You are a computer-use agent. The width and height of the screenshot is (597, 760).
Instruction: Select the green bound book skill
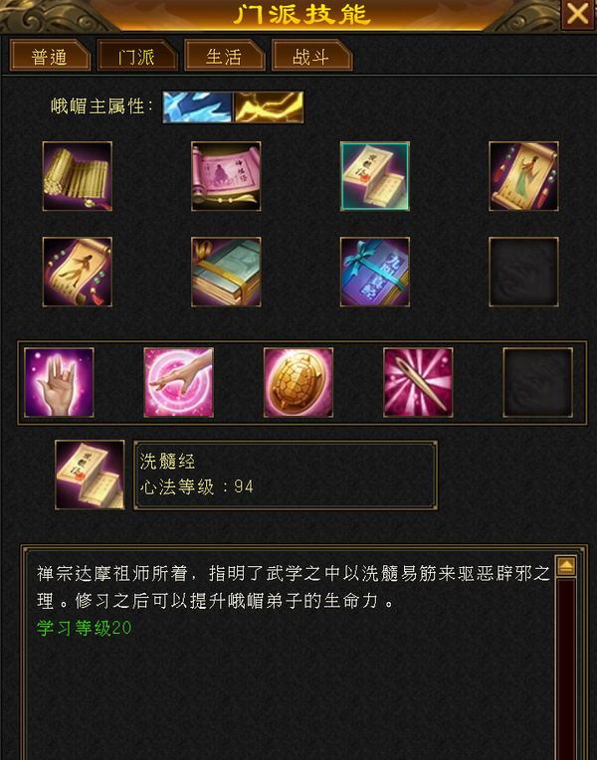click(x=226, y=272)
